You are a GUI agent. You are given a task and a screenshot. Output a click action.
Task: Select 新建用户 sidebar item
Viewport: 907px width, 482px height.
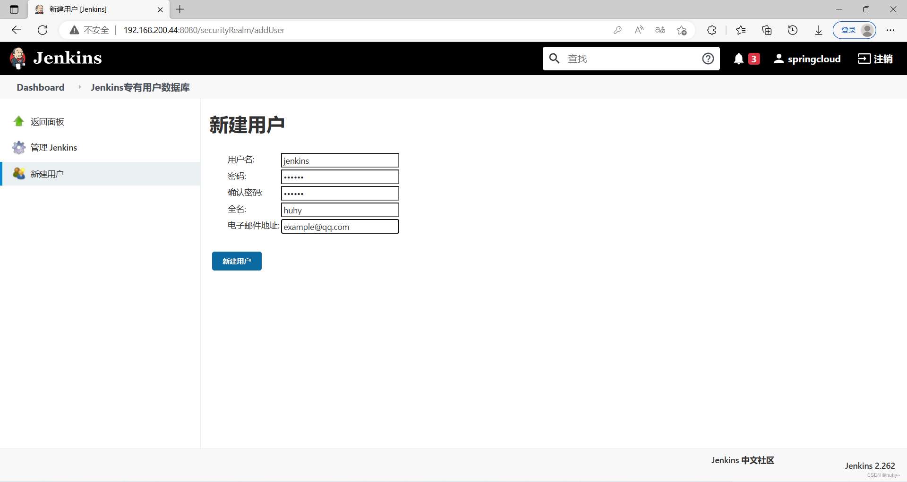tap(100, 174)
